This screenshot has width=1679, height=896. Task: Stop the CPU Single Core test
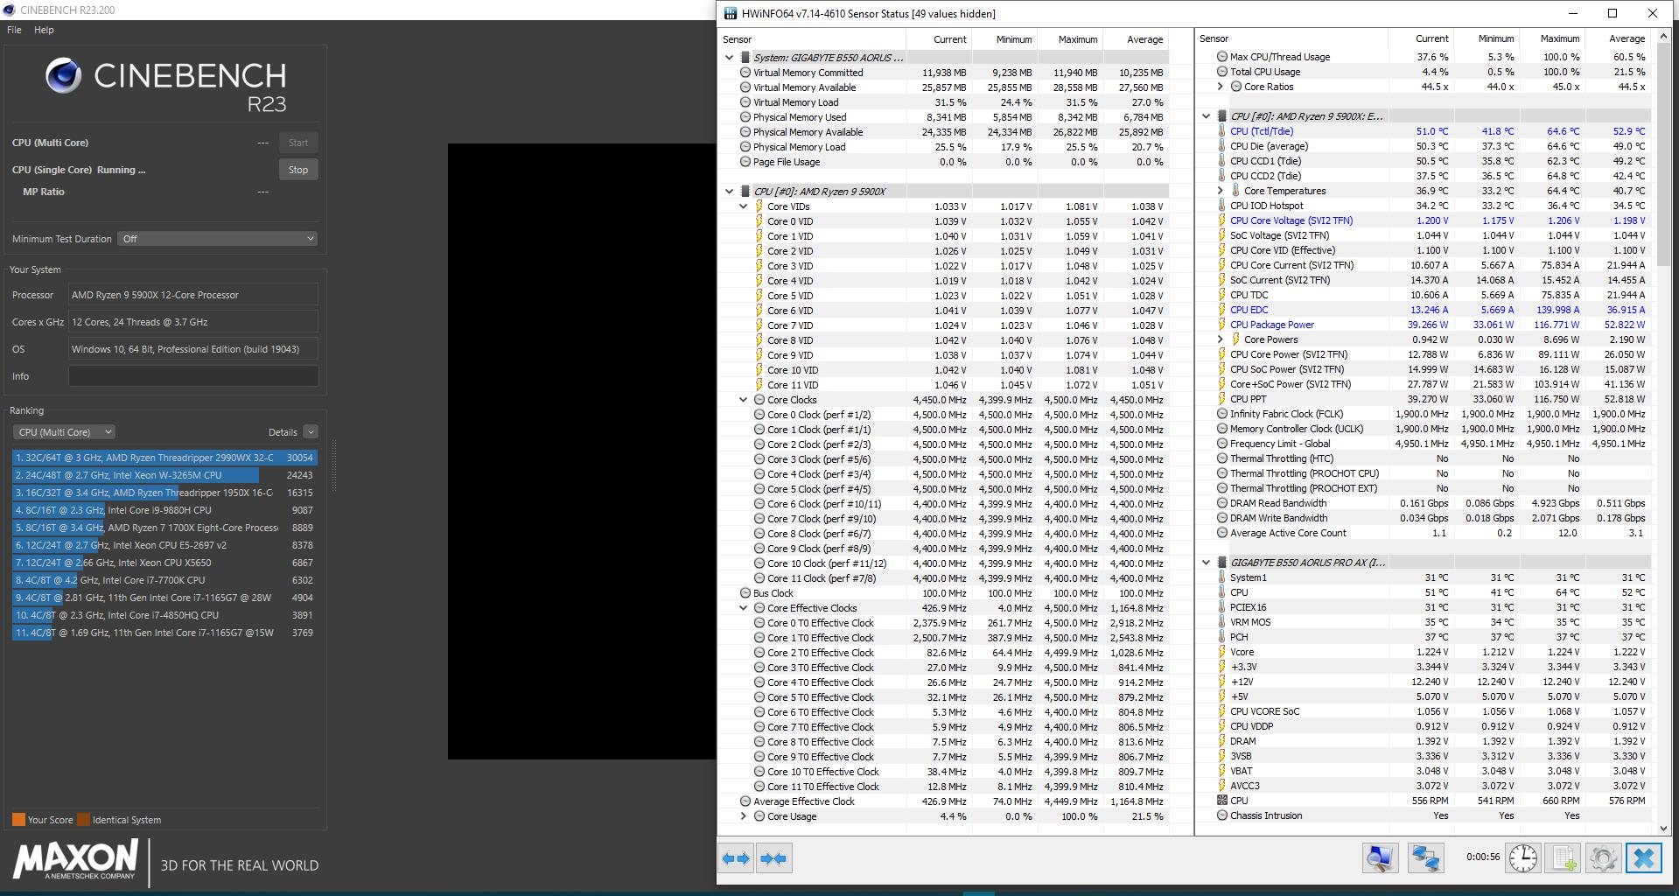[298, 170]
